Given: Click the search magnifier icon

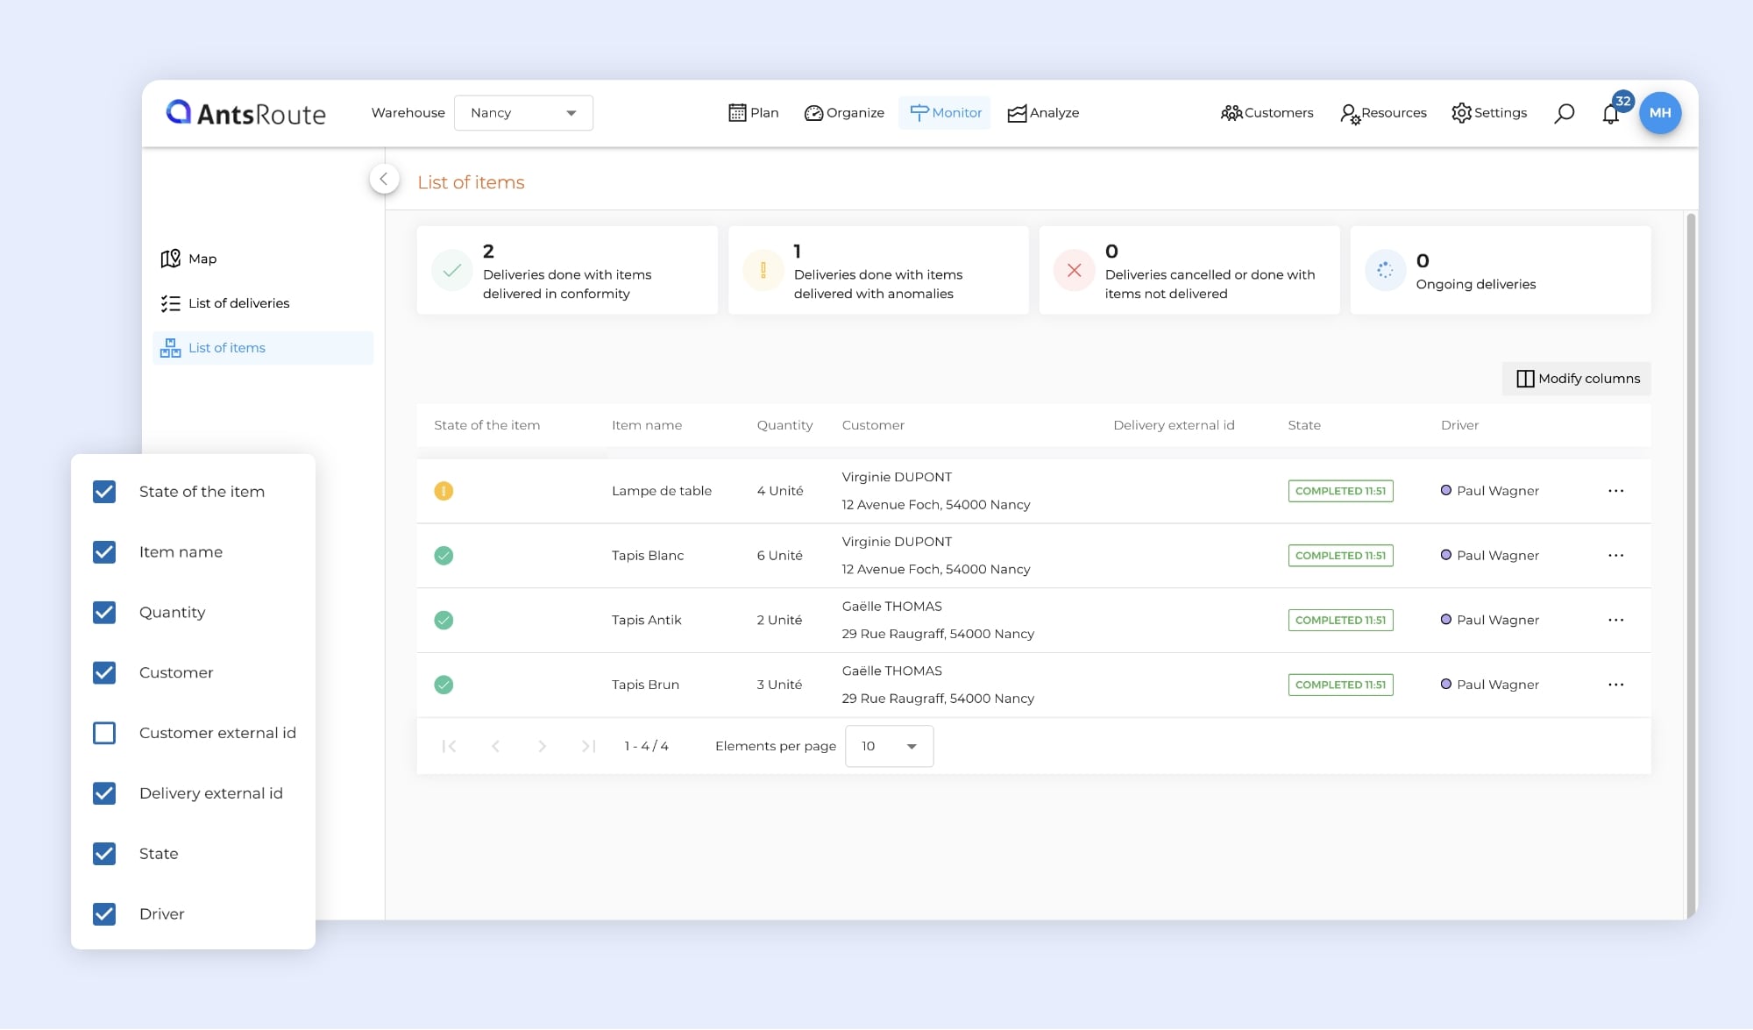Looking at the screenshot, I should 1564,113.
